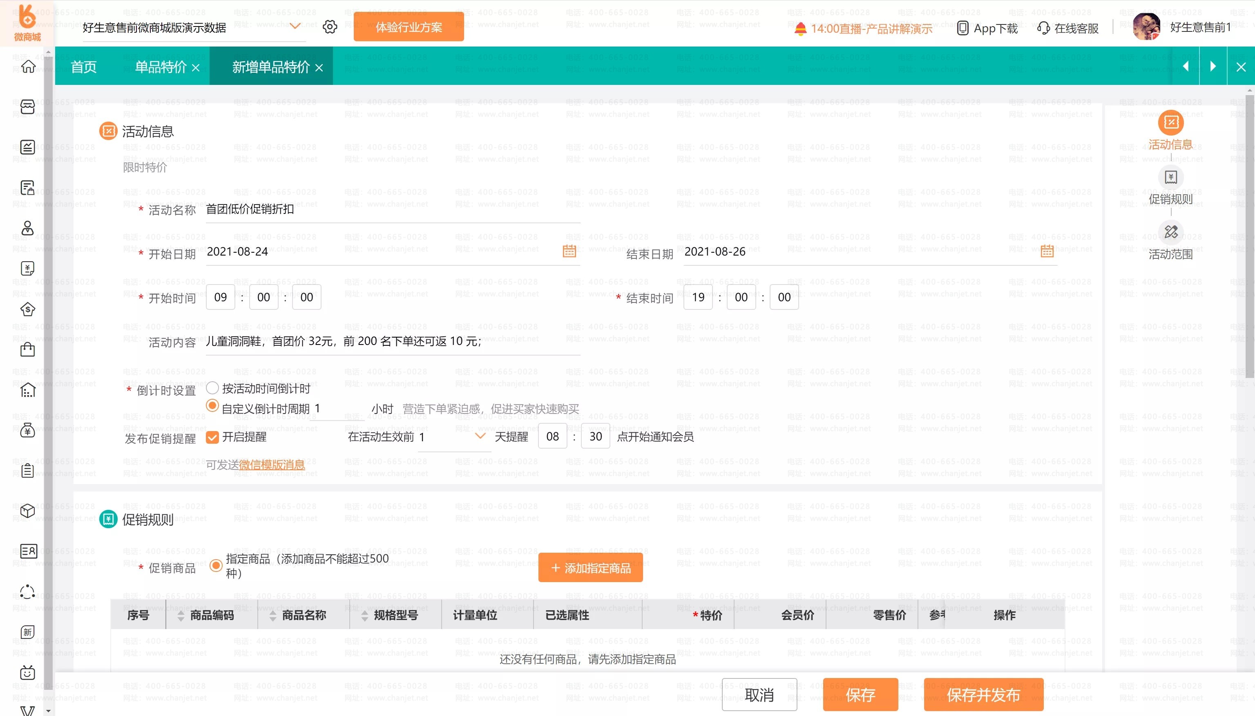The image size is (1255, 716).
Task: Open the end date calendar picker
Action: pos(1047,251)
